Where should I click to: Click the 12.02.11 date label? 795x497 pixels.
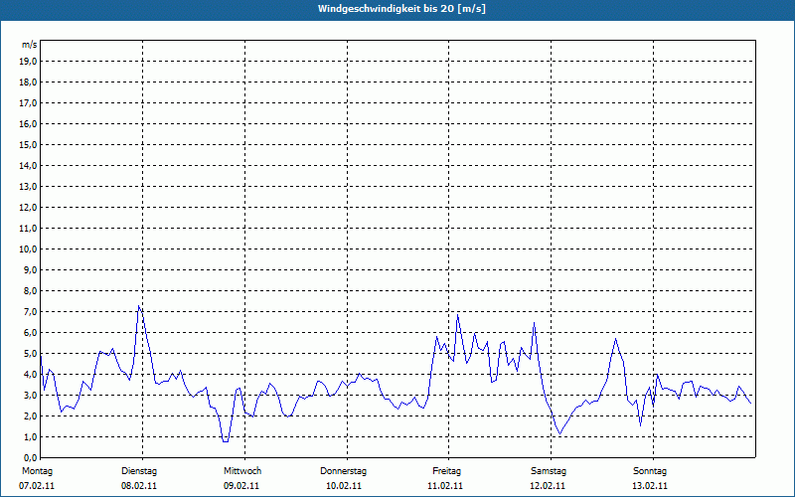(548, 486)
